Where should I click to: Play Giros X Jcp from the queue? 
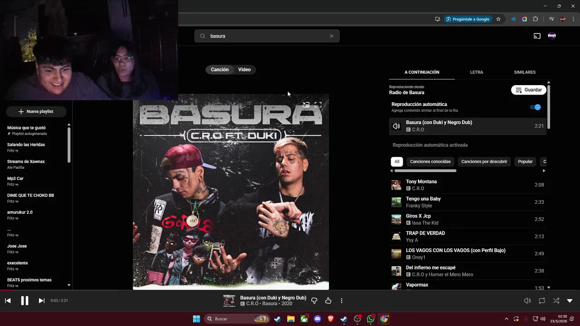tap(468, 219)
